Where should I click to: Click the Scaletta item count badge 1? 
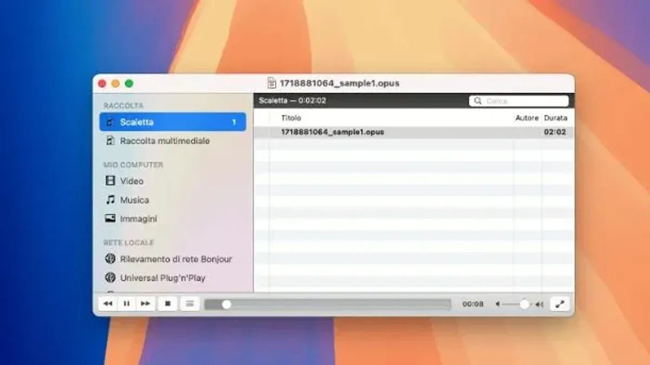pos(234,122)
